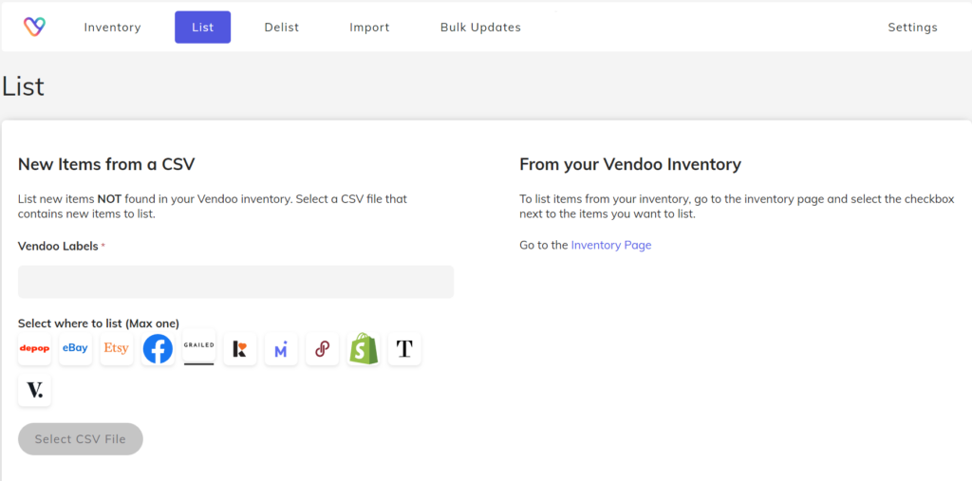Switch to the Delist tab
The height and width of the screenshot is (481, 972).
(281, 28)
